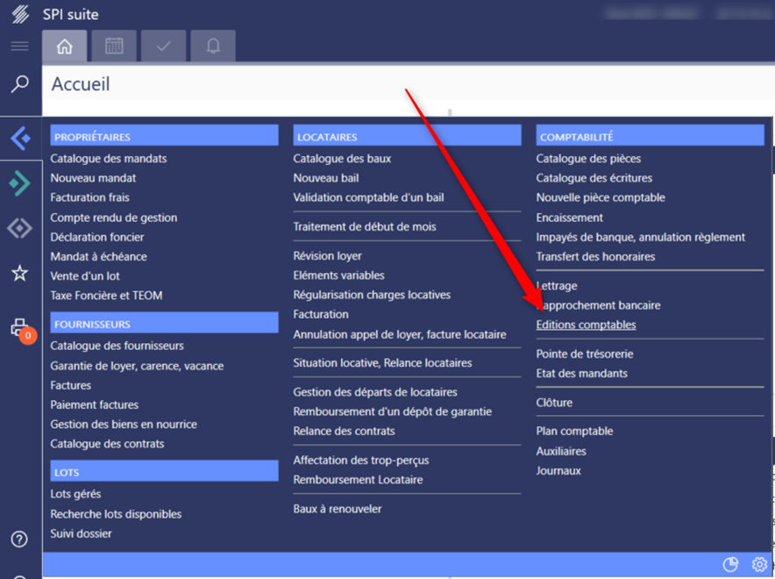Open Mandat à échéance
Screen dimensions: 775x579
click(x=98, y=257)
